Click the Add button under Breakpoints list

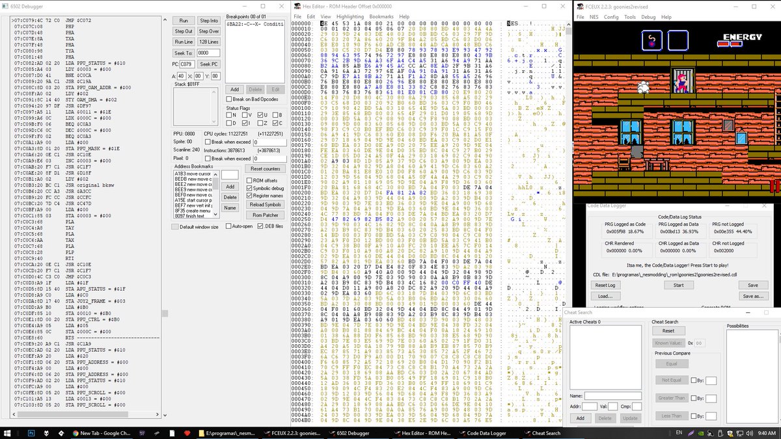click(x=235, y=90)
